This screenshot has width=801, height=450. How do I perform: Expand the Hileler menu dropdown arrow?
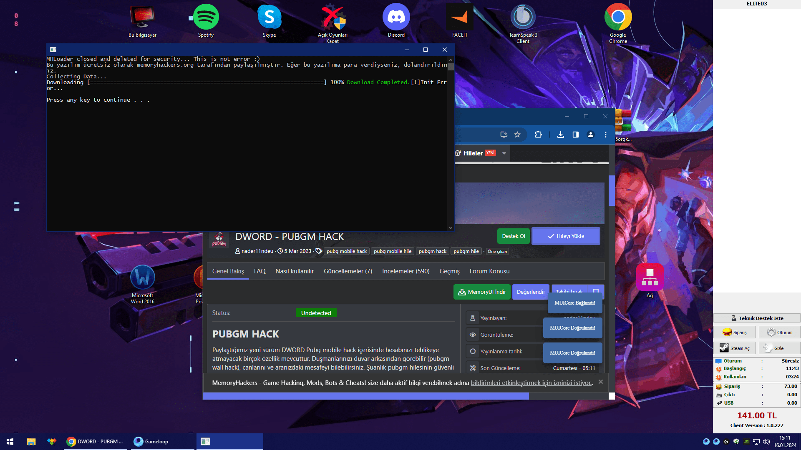[504, 153]
